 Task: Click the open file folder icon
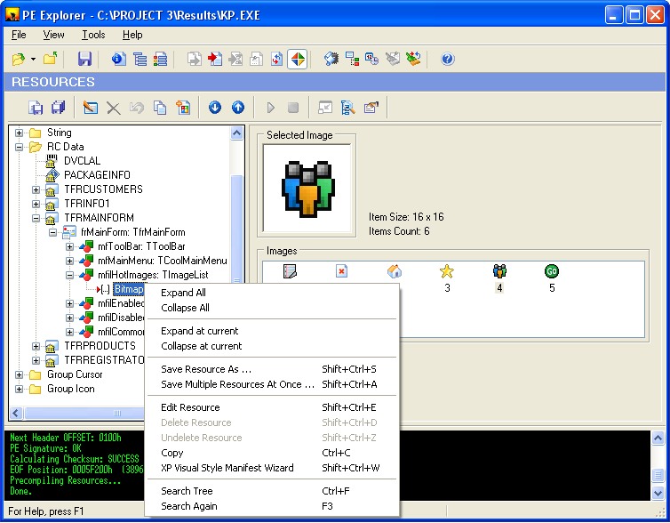[x=19, y=60]
